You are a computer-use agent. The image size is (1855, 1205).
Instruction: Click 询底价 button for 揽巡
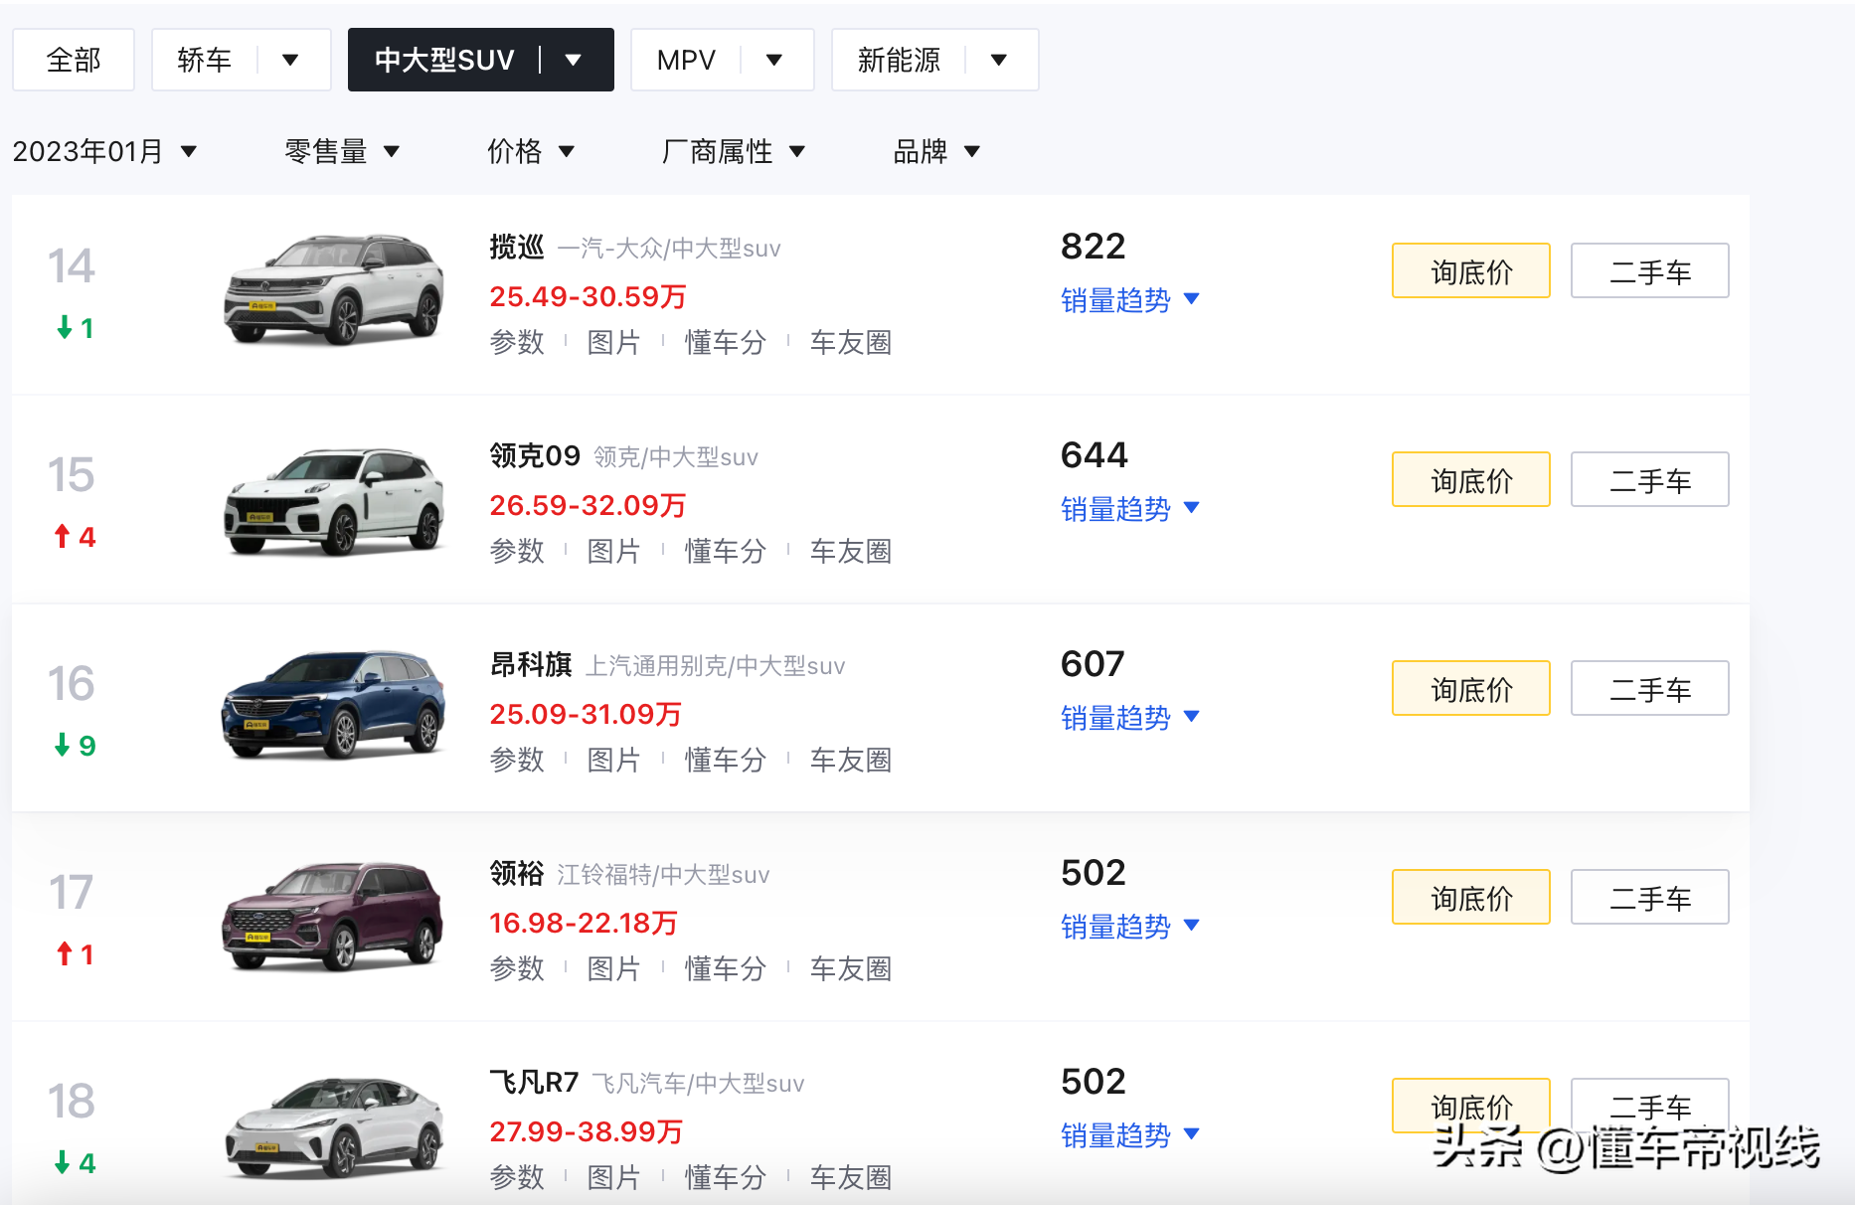tap(1470, 270)
